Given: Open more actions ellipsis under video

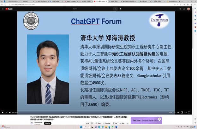Looking at the screenshot, I should pos(128,123).
